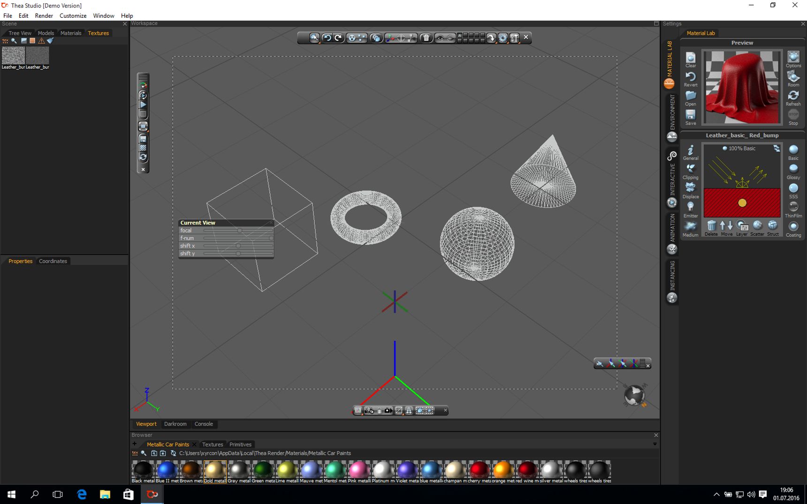
Task: Open a material file in Material Lab
Action: pyautogui.click(x=691, y=98)
